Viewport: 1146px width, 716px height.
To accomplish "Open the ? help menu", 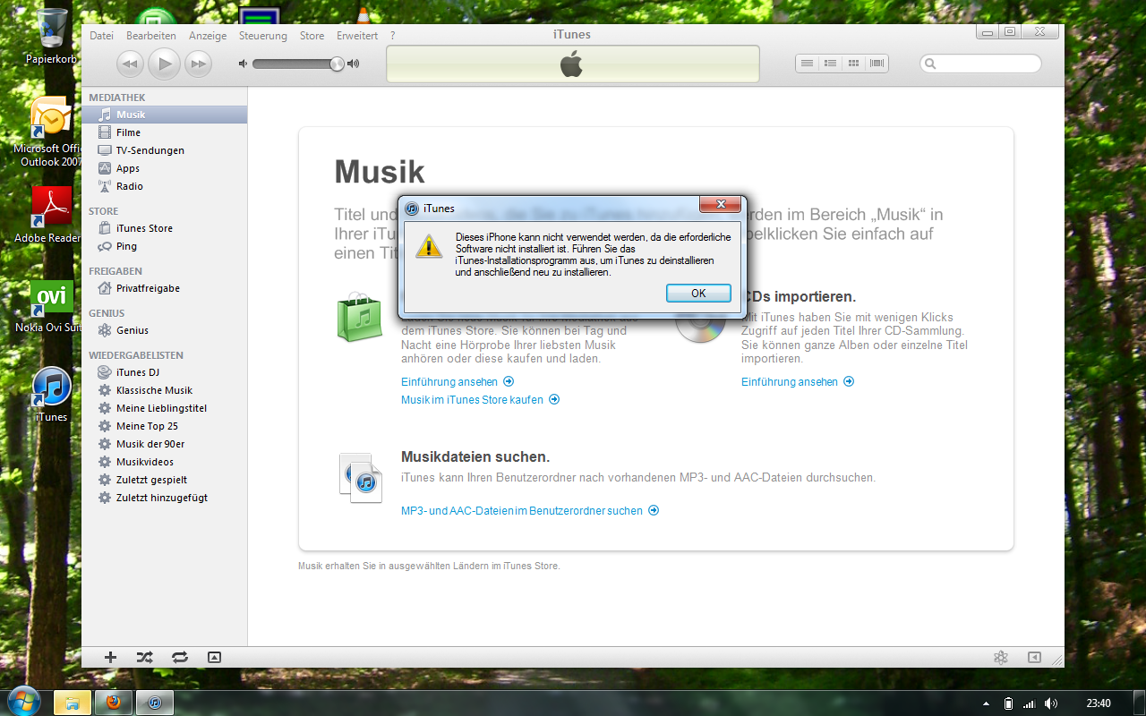I will click(x=392, y=36).
